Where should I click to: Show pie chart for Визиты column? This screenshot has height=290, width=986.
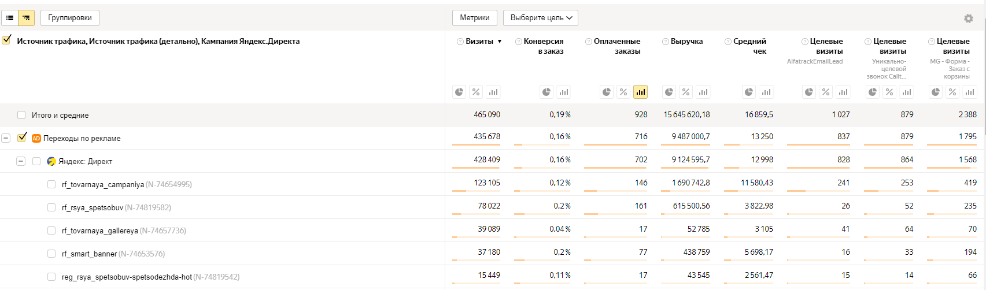click(459, 92)
